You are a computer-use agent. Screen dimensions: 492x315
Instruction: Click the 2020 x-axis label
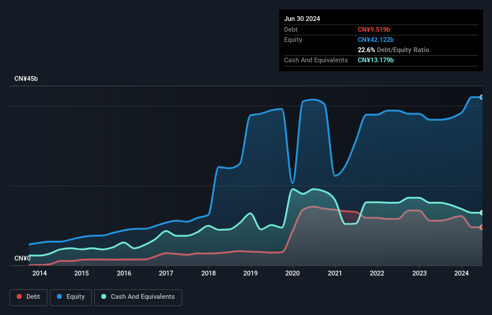pos(292,273)
